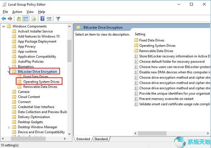Open Help via the question mark icon
Image resolution: width=211 pixels, height=148 pixels.
tap(42, 19)
